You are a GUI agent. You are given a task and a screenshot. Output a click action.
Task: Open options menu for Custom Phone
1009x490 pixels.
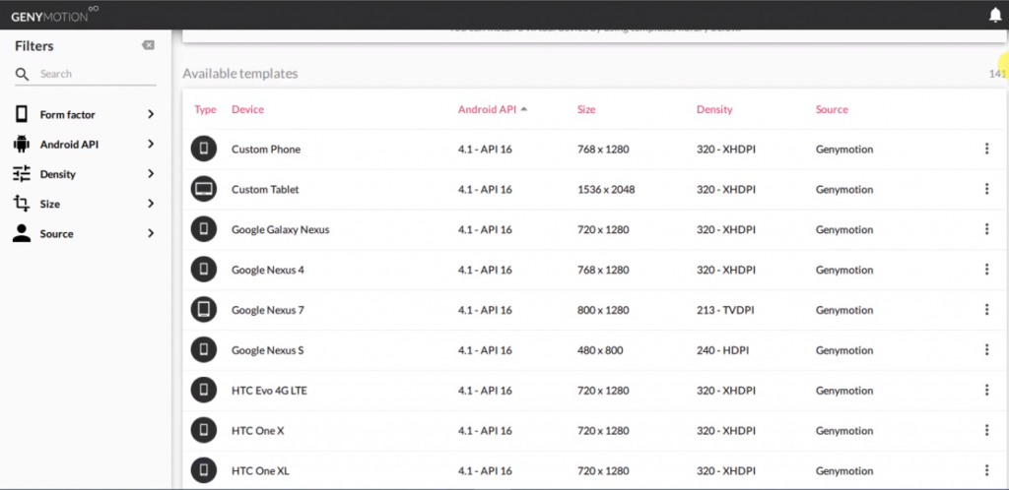pyautogui.click(x=986, y=149)
